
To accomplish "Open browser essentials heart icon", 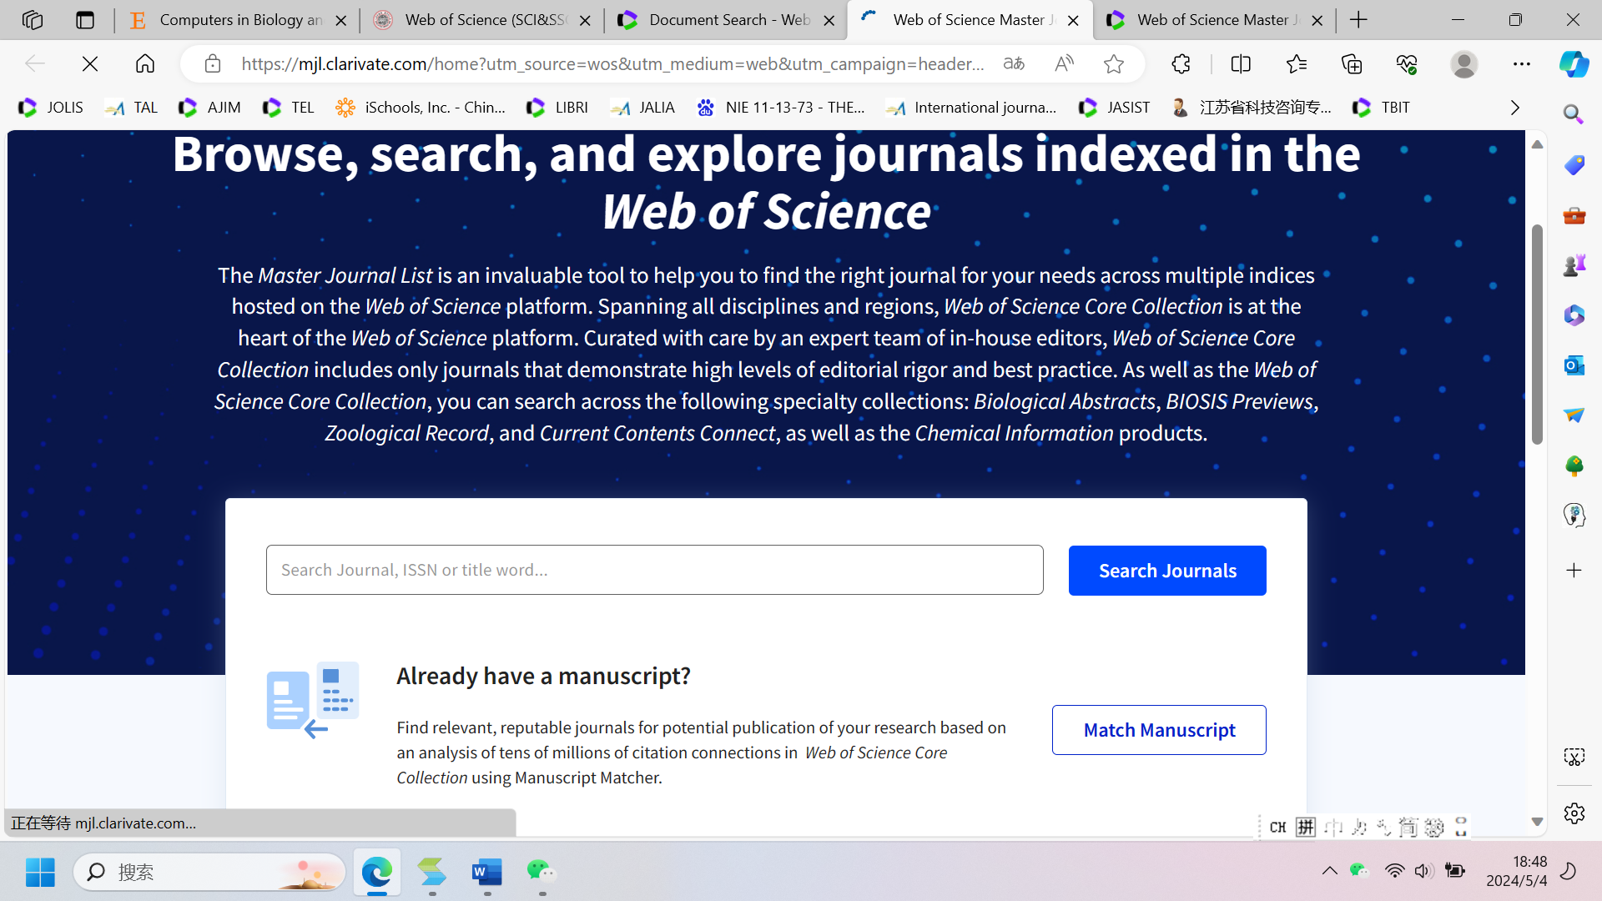I will click(1408, 63).
